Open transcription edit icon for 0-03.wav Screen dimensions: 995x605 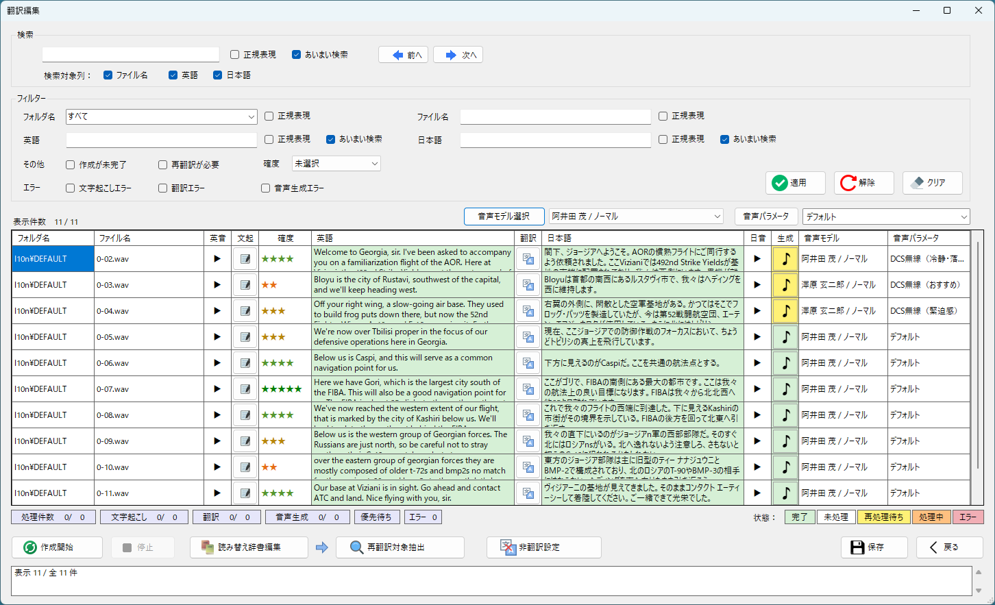click(x=245, y=285)
